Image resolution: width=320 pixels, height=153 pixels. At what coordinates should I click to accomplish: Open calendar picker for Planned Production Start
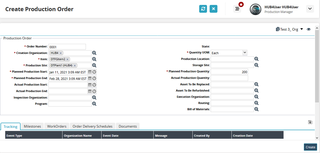click(x=90, y=72)
